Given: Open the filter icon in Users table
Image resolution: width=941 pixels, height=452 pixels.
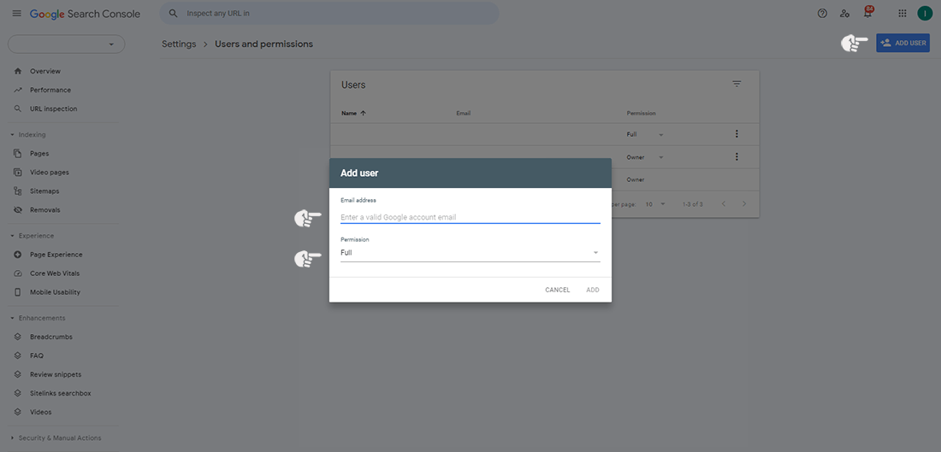Looking at the screenshot, I should coord(737,84).
